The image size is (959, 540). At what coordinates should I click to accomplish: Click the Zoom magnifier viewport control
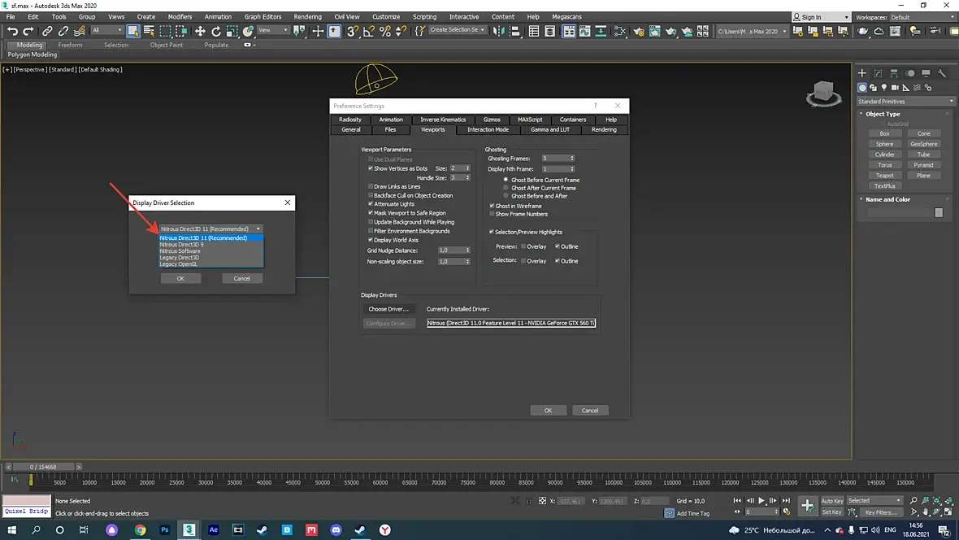914,501
